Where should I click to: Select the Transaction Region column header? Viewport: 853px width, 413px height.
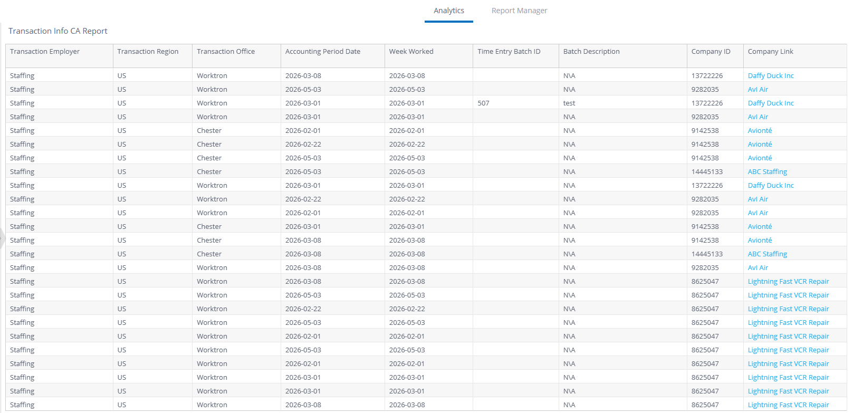(x=152, y=55)
